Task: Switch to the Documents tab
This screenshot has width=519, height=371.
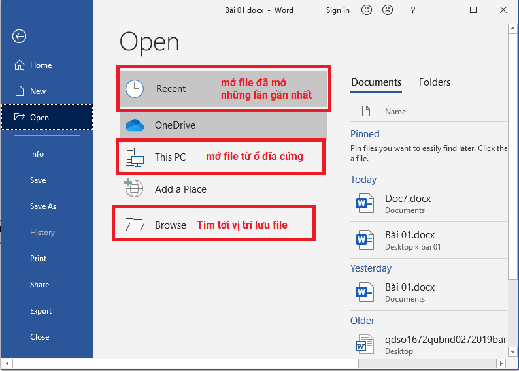Action: 376,82
